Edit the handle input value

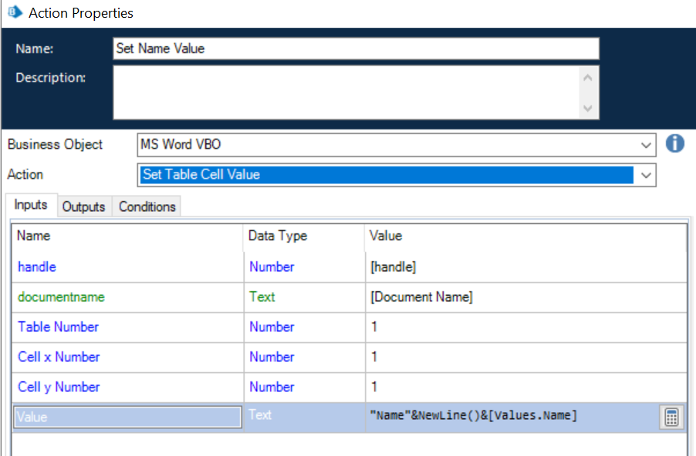tap(525, 267)
